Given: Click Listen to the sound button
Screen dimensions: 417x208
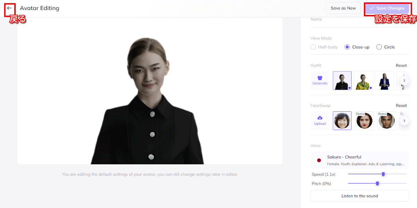Looking at the screenshot, I should click(x=360, y=196).
